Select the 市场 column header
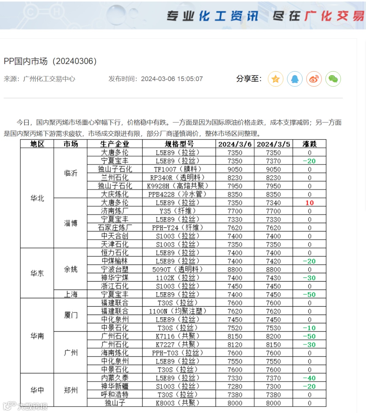The height and width of the screenshot is (413, 366). [x=71, y=144]
